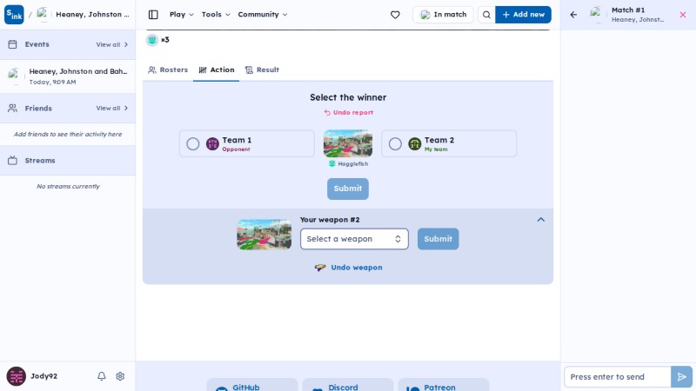Click the Hagglefish mode icon
Image resolution: width=696 pixels, height=391 pixels.
[x=332, y=163]
